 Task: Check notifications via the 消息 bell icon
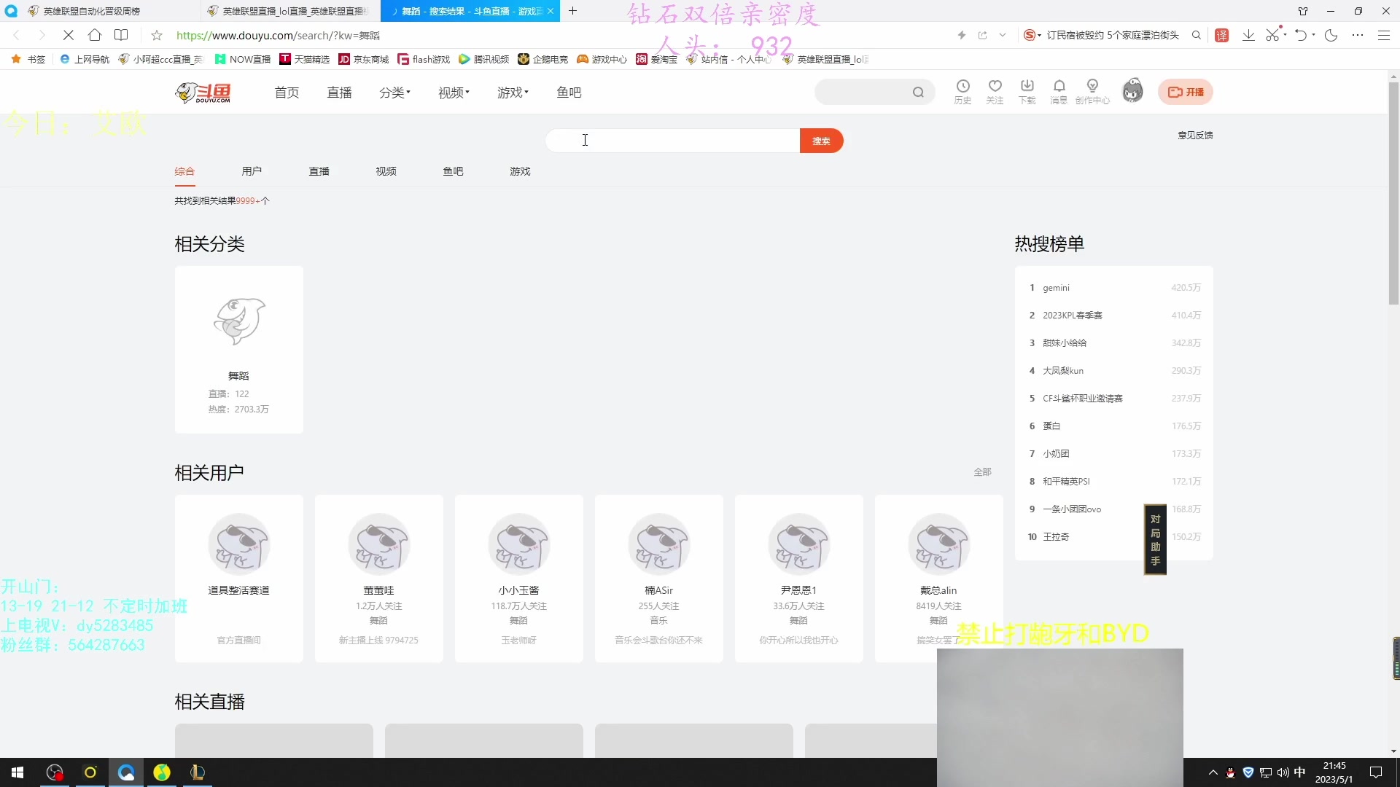click(x=1059, y=92)
